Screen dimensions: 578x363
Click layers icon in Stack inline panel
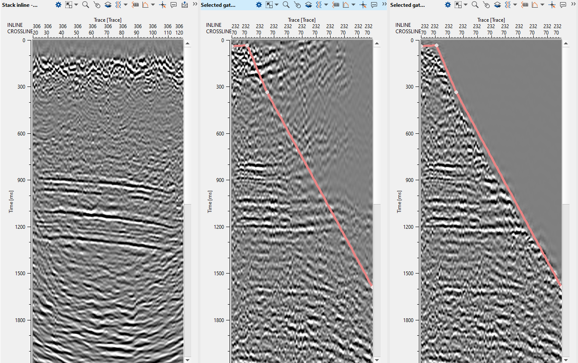point(108,5)
